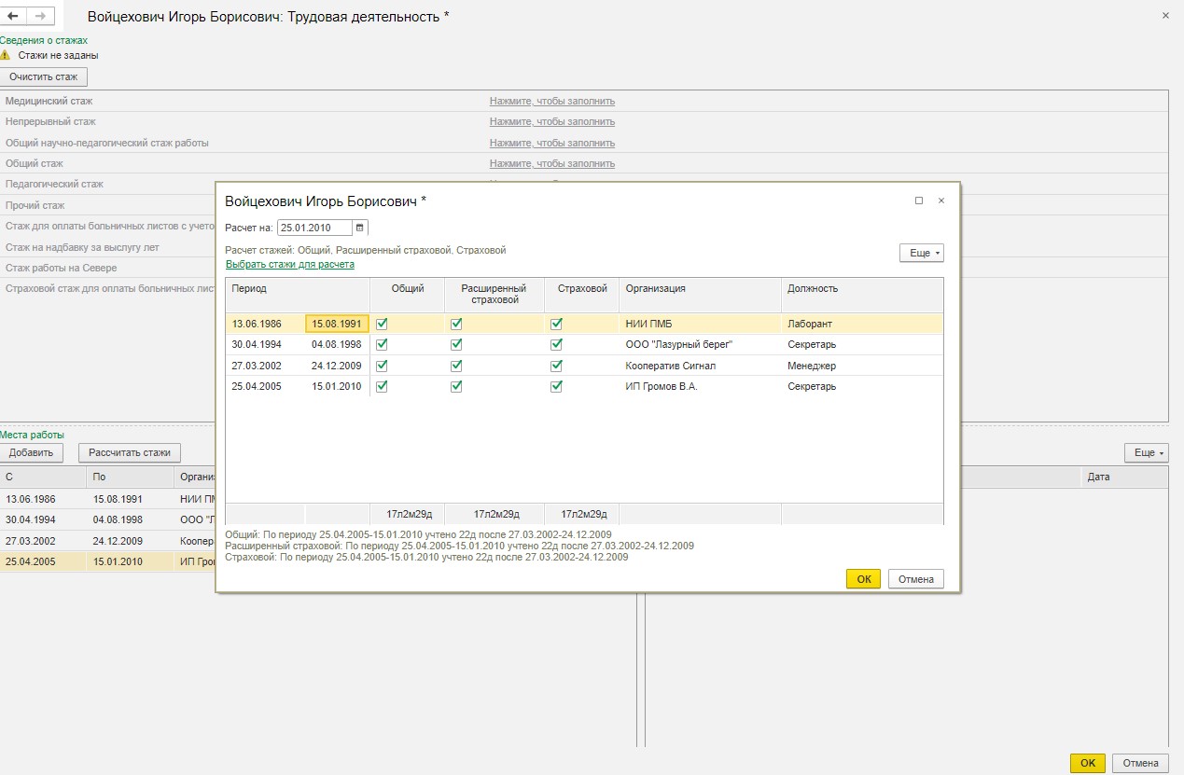Click the main form's ОК button at bottom
Image resolution: width=1184 pixels, height=775 pixels.
(x=1088, y=763)
